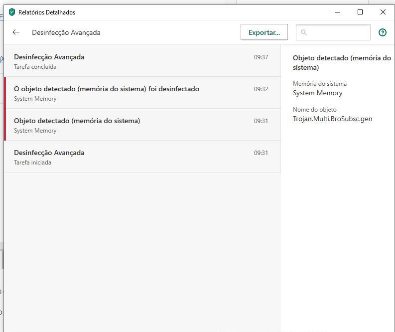Click 'Trojan.Multi.BroSubsc.gen' object name
The height and width of the screenshot is (332, 395).
pos(332,119)
